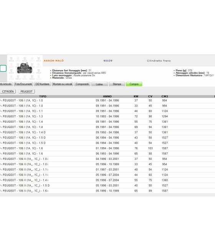Click magnifier icon beside Peugeot 106 I 1.3
Image resolution: width=215 pixels, height=251 pixels.
(x=1, y=116)
